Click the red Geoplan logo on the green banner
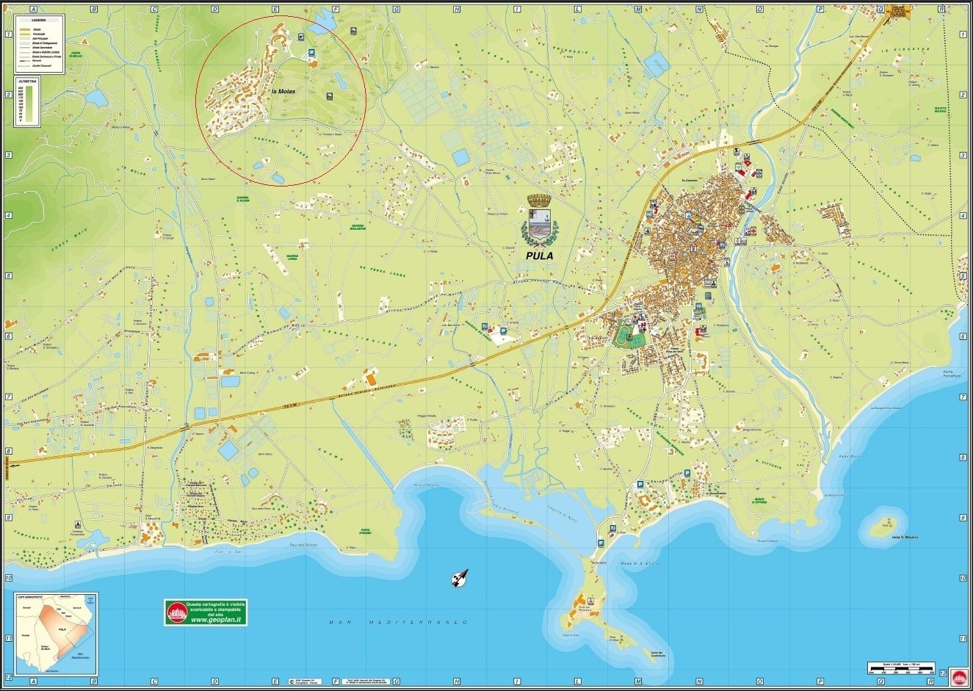 coord(177,612)
